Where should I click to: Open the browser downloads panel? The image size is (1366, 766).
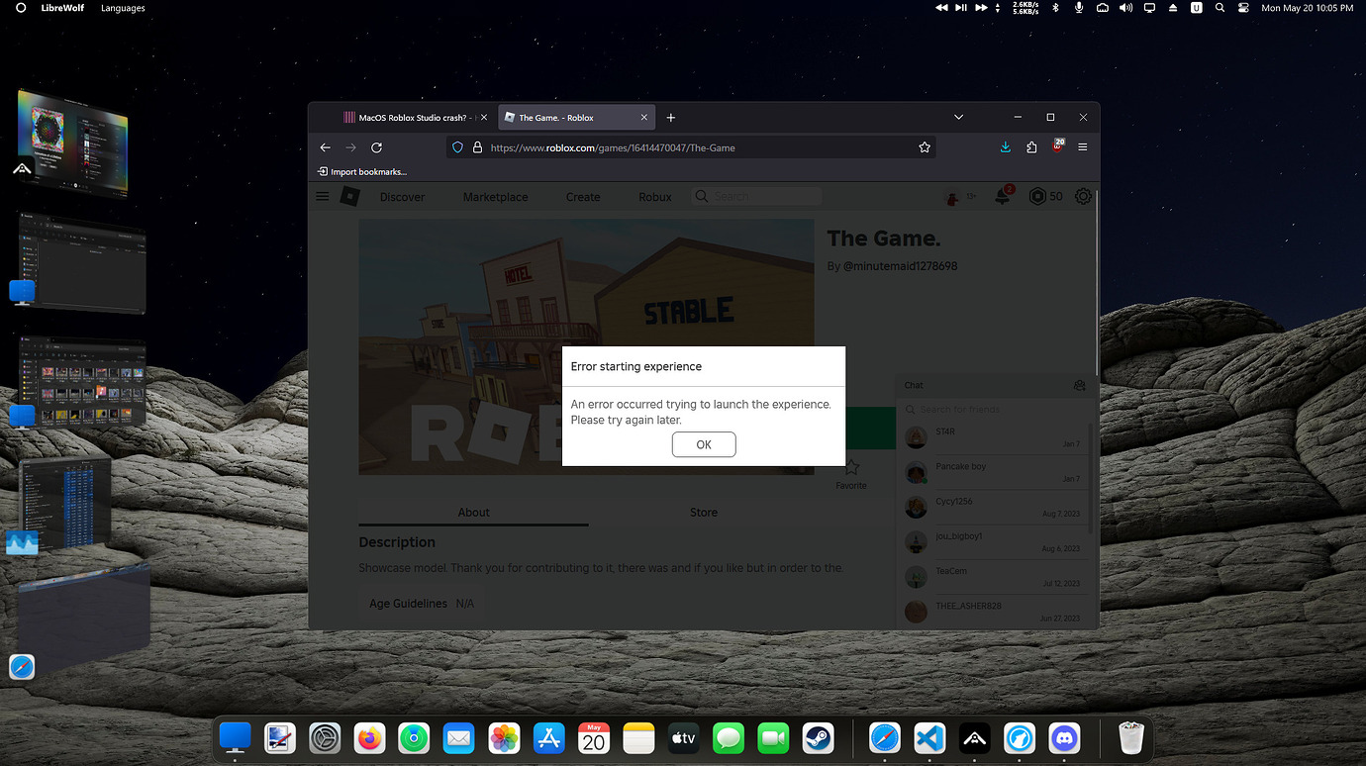(1005, 146)
